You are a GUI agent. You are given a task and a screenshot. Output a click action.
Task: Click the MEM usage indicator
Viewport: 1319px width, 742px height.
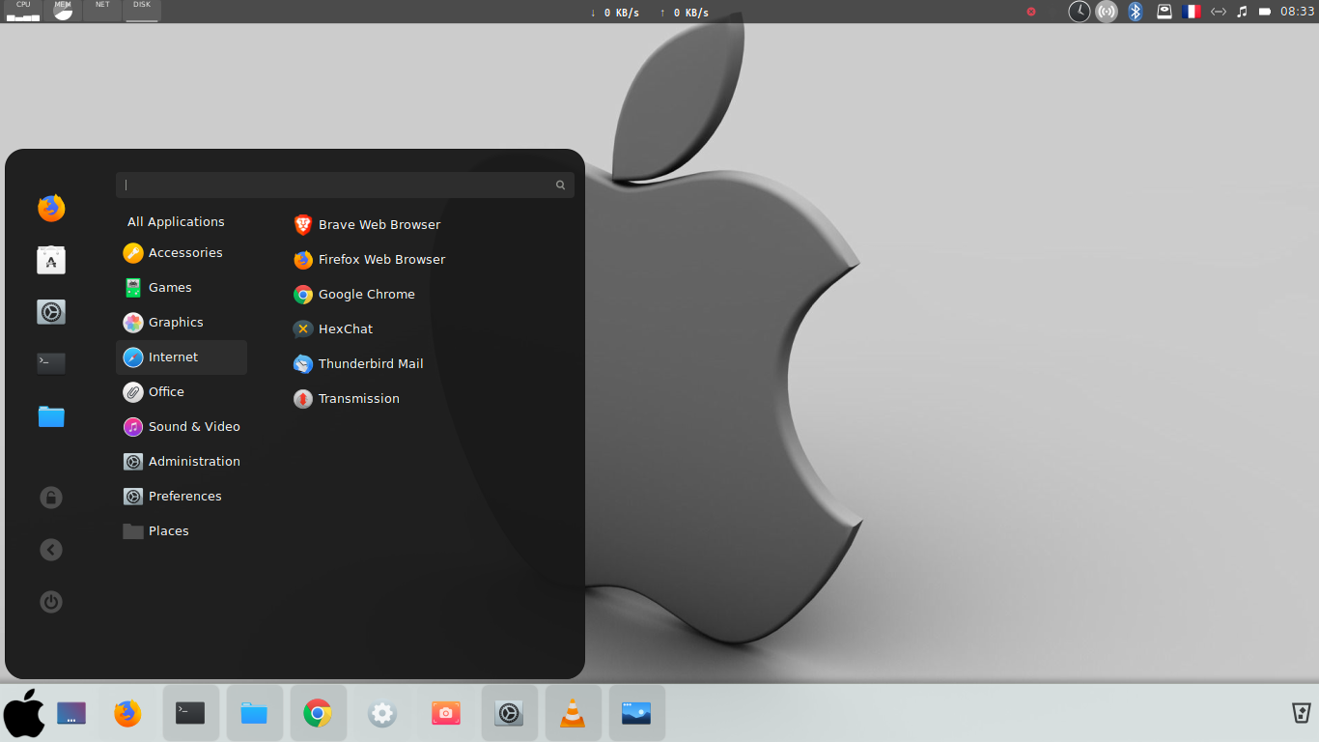(63, 11)
